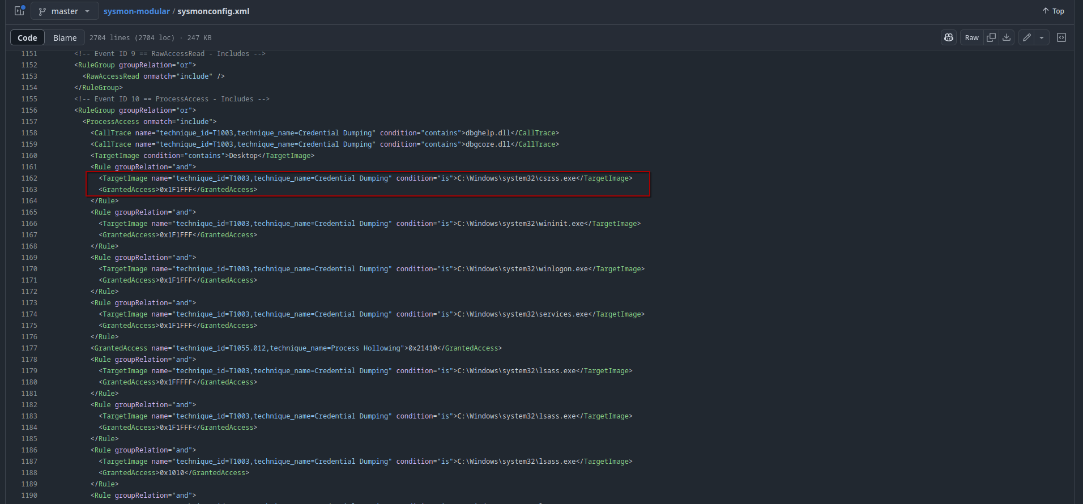Click the 0x1010 GrantedAccess value

172,473
